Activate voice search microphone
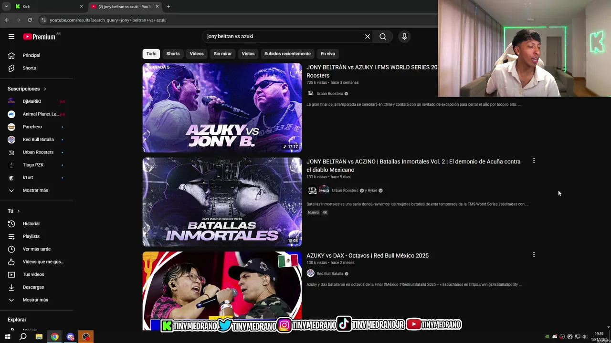611x343 pixels. click(404, 36)
